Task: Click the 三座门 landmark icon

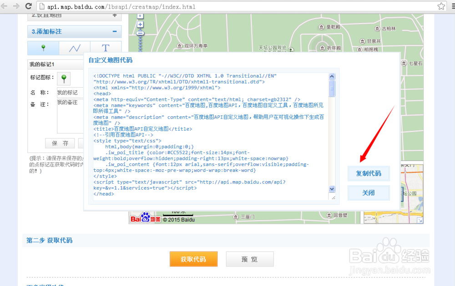Action: click(x=236, y=217)
